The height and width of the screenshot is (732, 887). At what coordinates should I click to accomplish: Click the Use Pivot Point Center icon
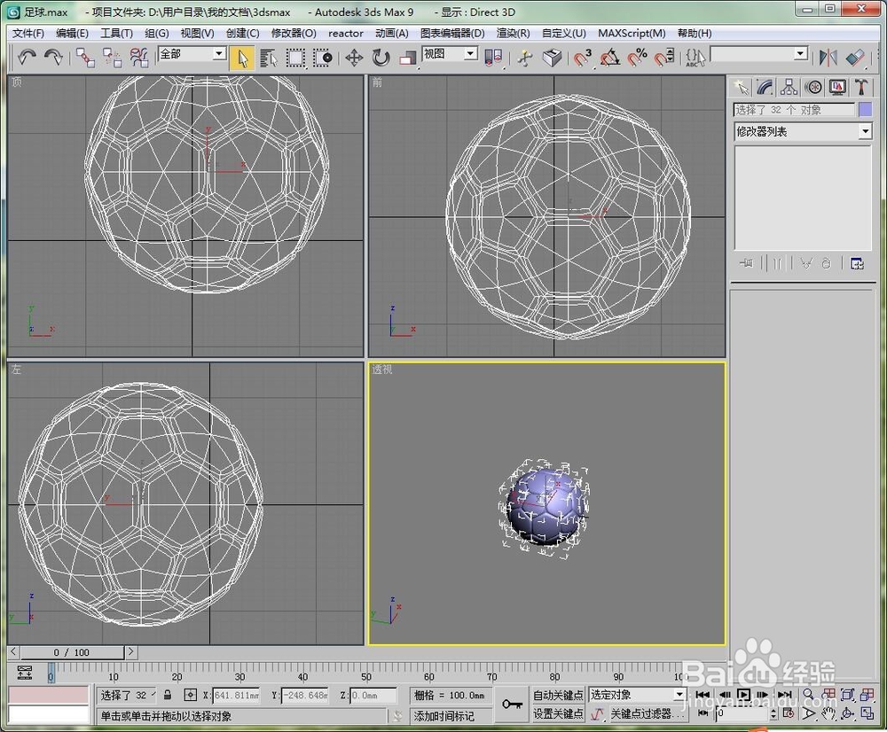point(493,58)
